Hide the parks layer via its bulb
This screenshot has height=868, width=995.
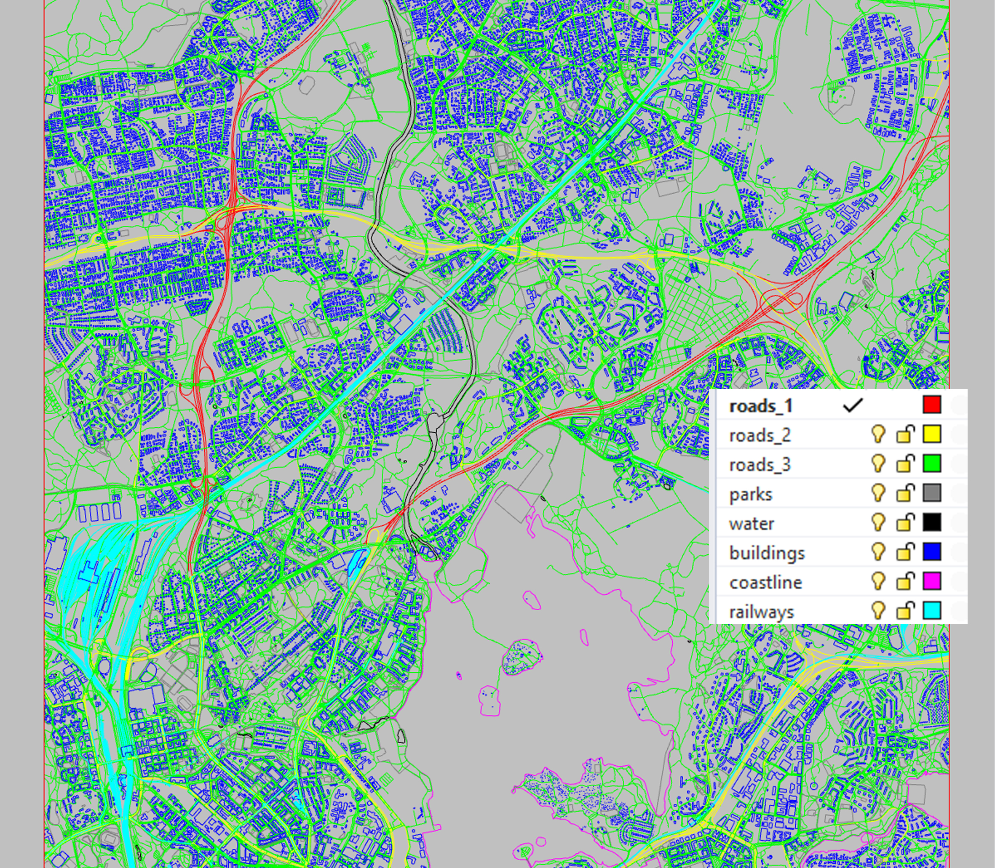click(x=878, y=493)
